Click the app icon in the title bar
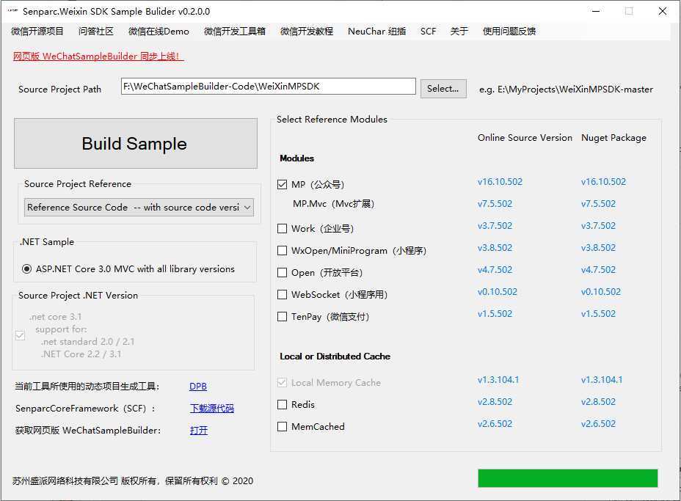 point(12,11)
